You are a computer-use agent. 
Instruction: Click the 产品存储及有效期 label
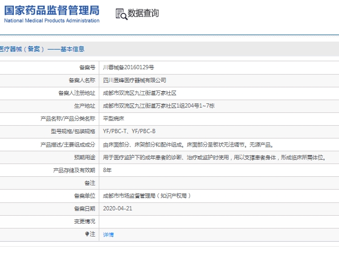[74, 170]
